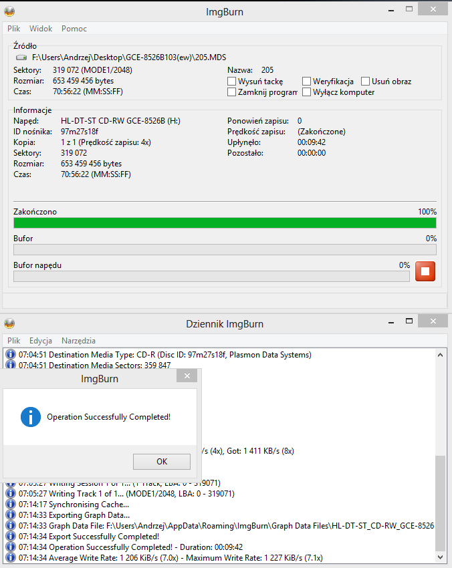The height and width of the screenshot is (568, 452).
Task: Click the blue info icon in the dialog
Action: tap(31, 417)
